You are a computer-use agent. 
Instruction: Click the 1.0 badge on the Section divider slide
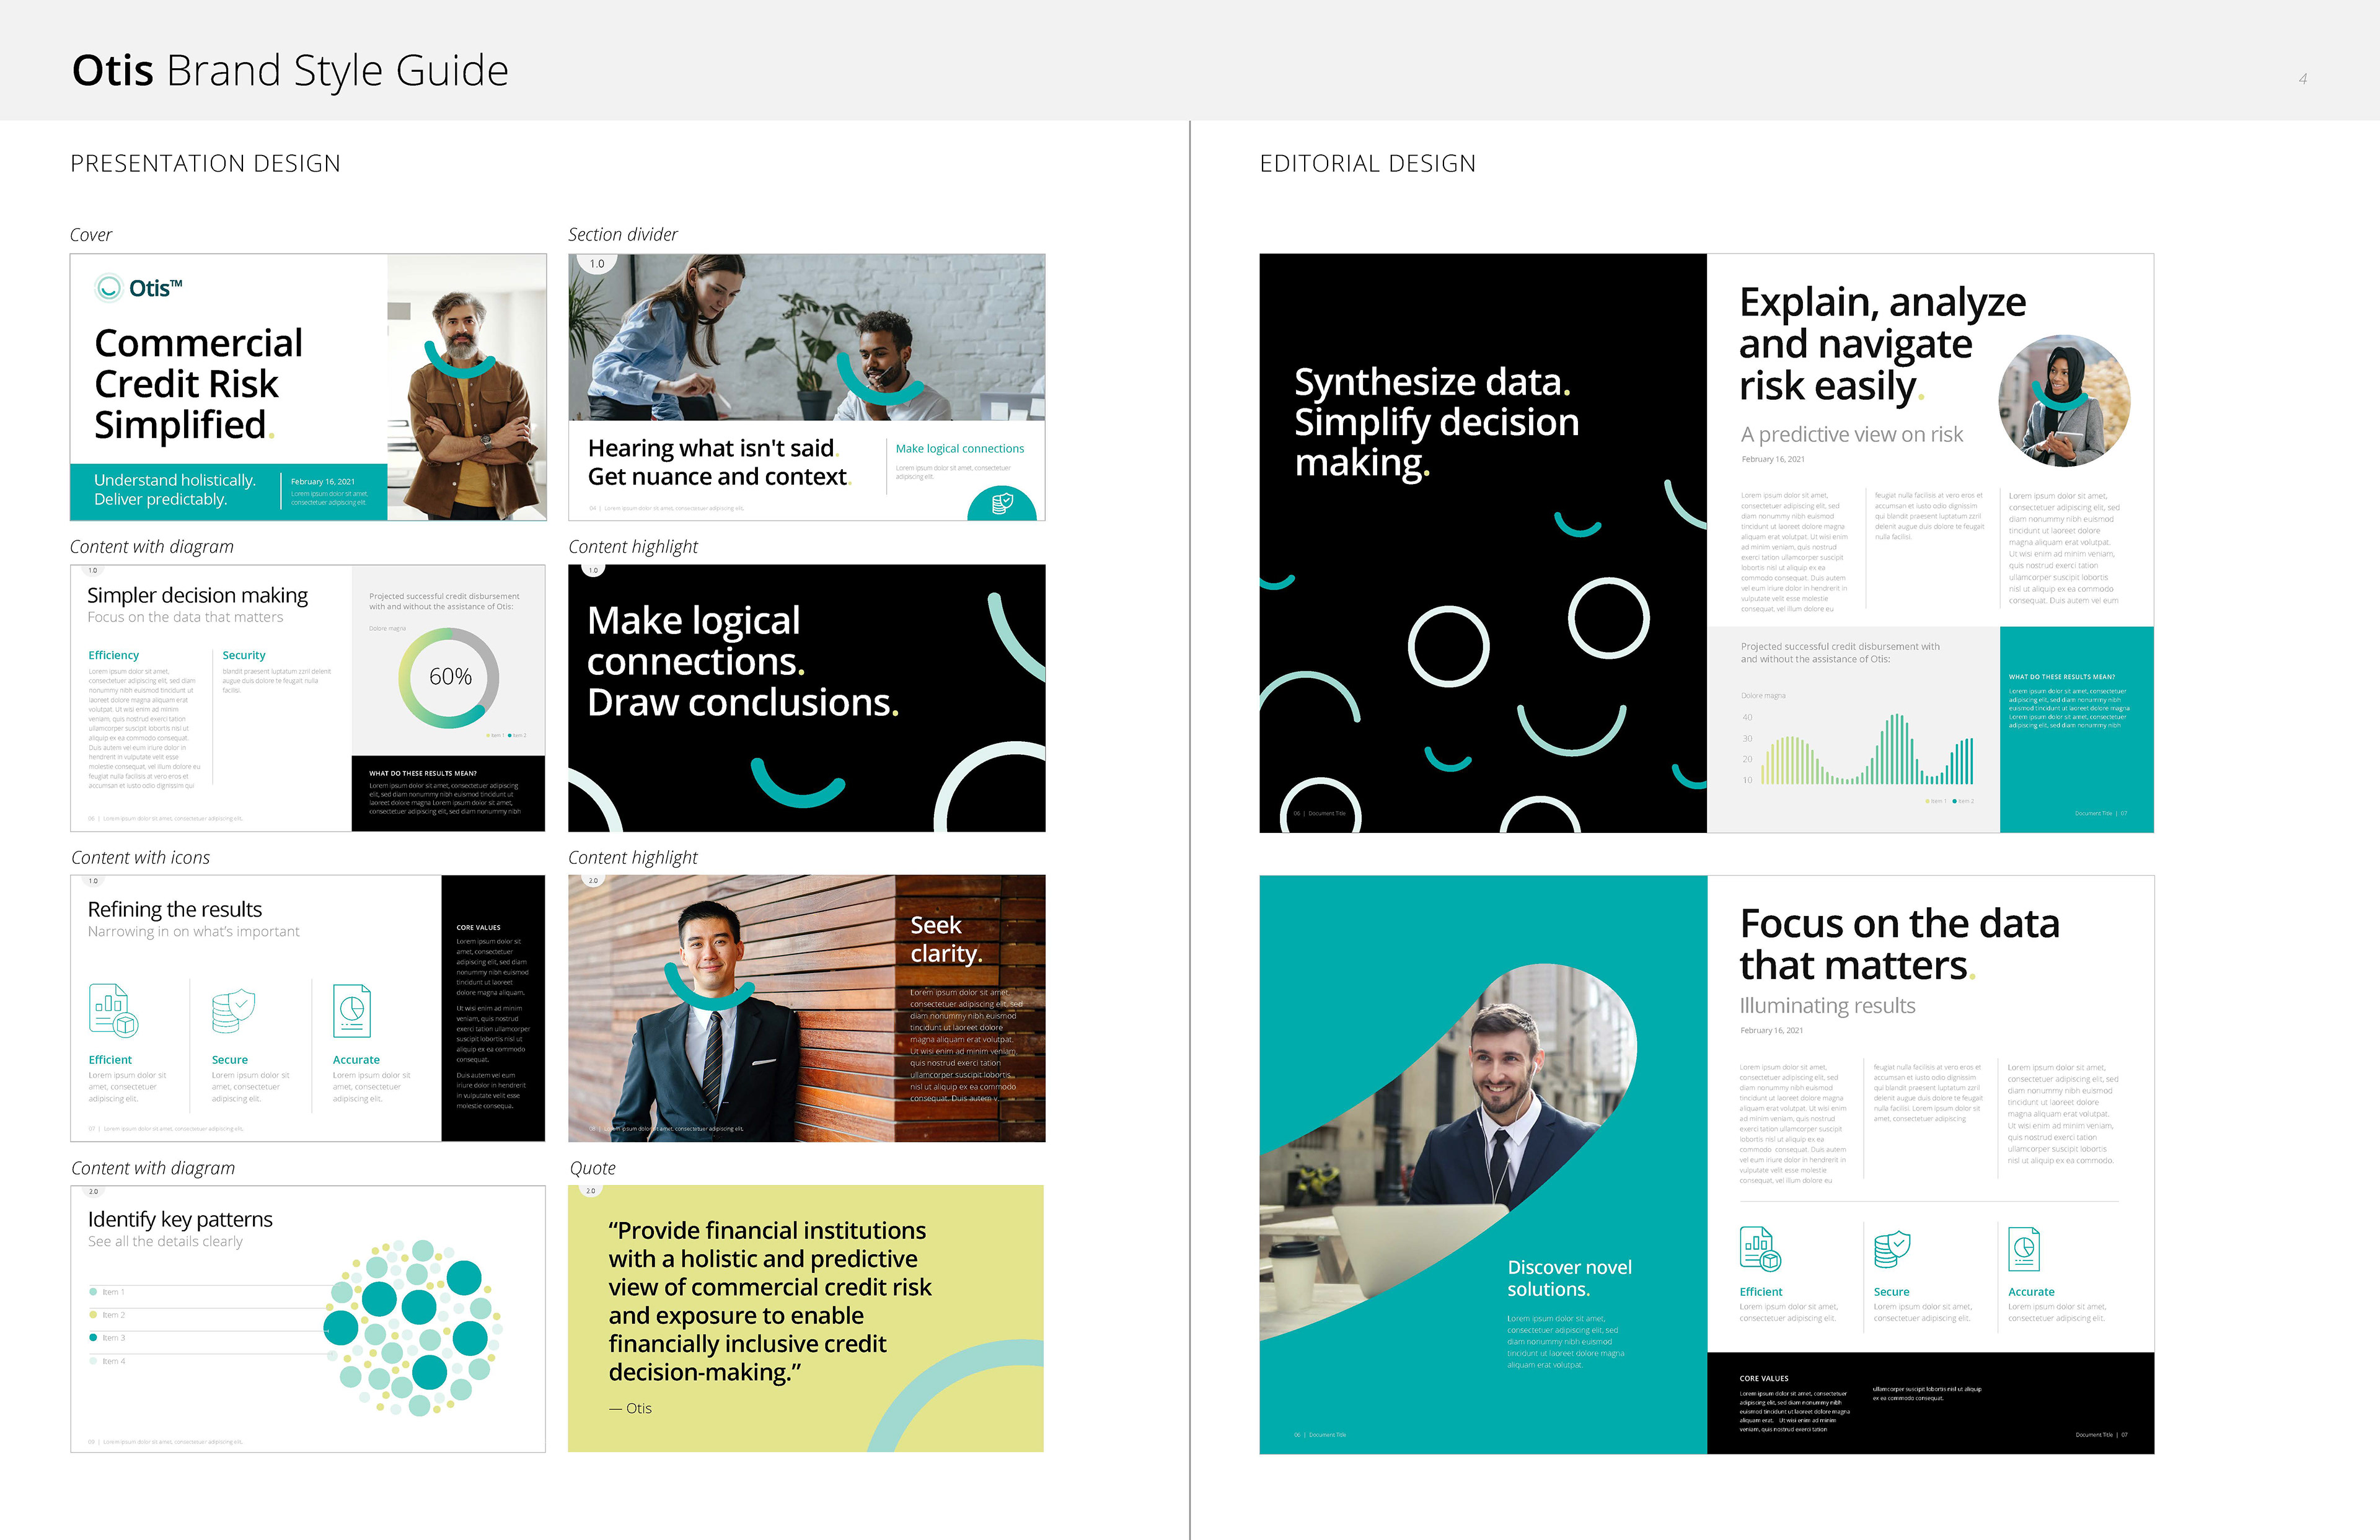597,264
